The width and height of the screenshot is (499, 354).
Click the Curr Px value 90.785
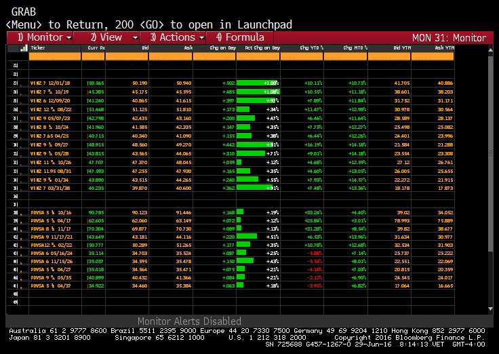[97, 213]
